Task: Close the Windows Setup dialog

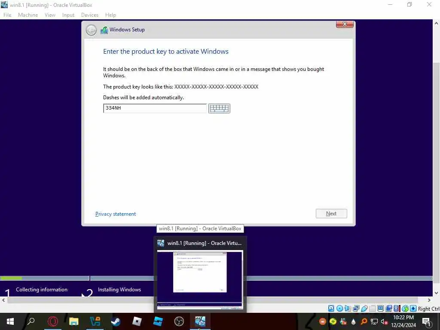Action: pyautogui.click(x=345, y=24)
